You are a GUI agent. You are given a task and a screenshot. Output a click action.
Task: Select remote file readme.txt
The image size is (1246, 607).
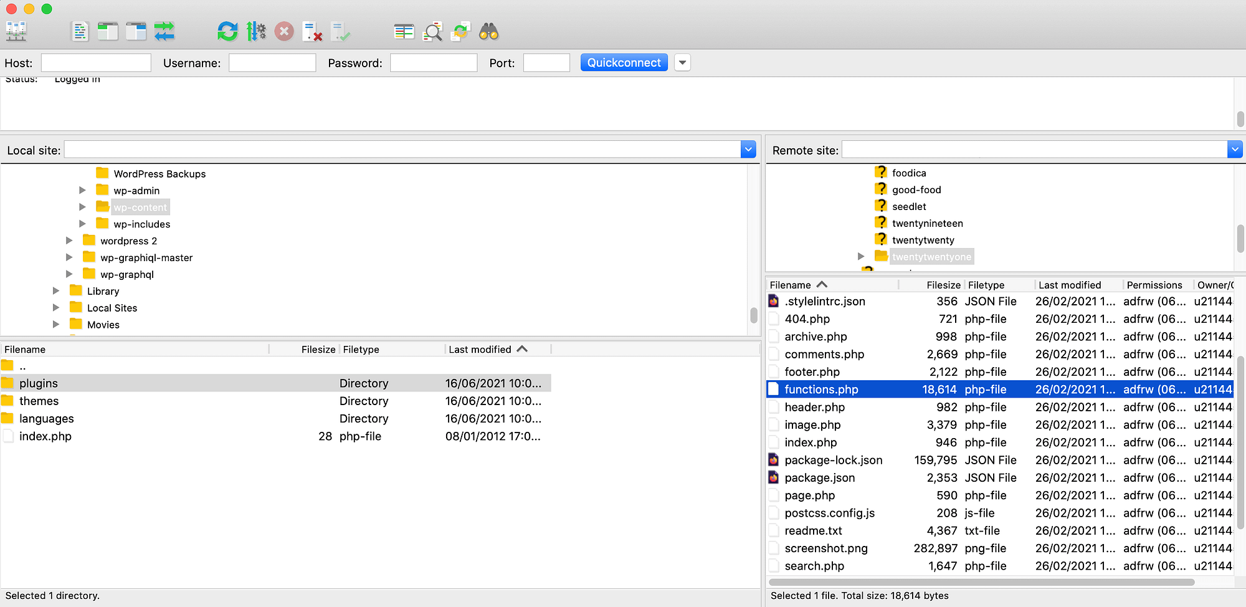[1000, 530]
